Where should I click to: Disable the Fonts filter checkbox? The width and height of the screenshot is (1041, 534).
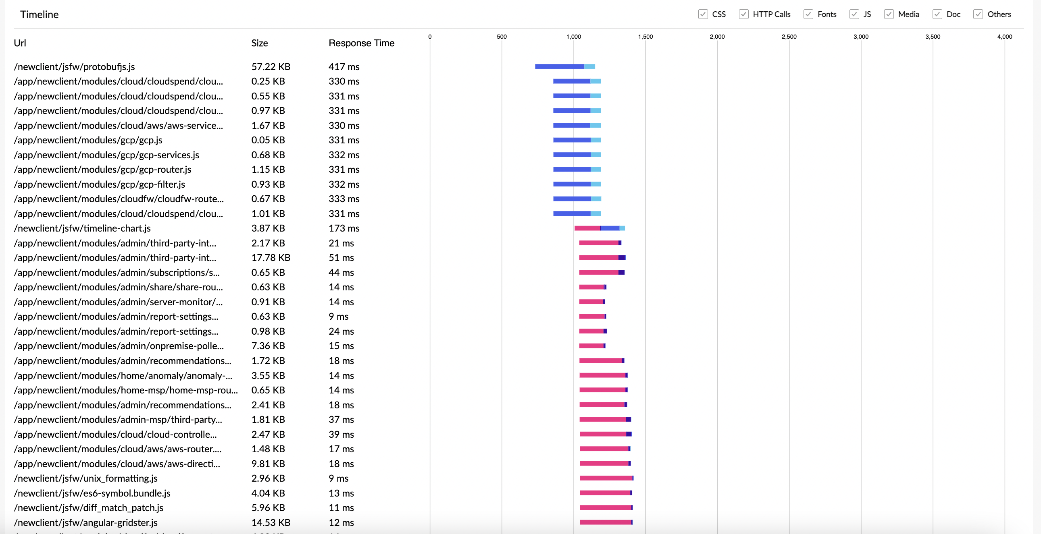point(808,14)
